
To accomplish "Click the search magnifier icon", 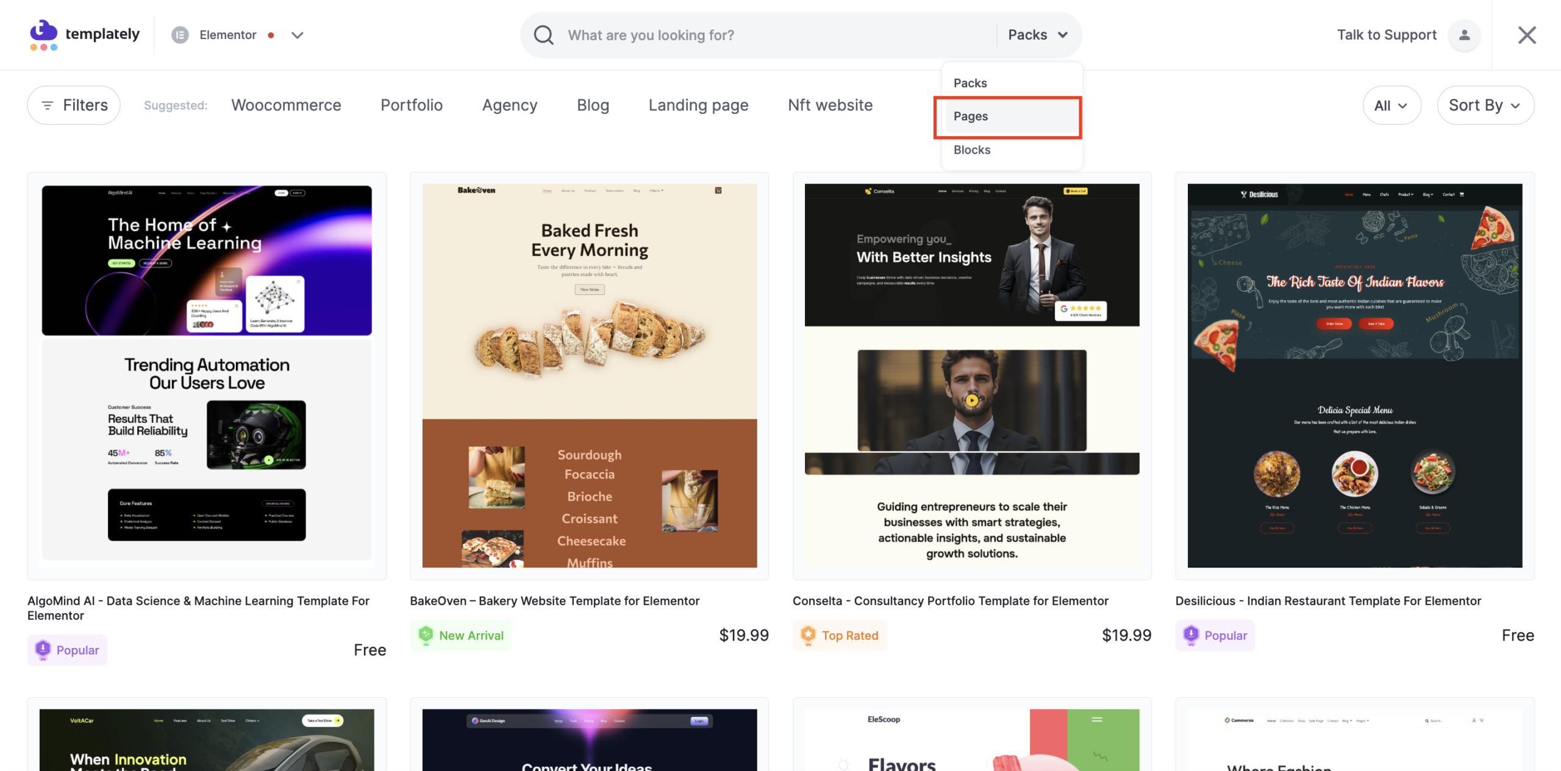I will [543, 35].
